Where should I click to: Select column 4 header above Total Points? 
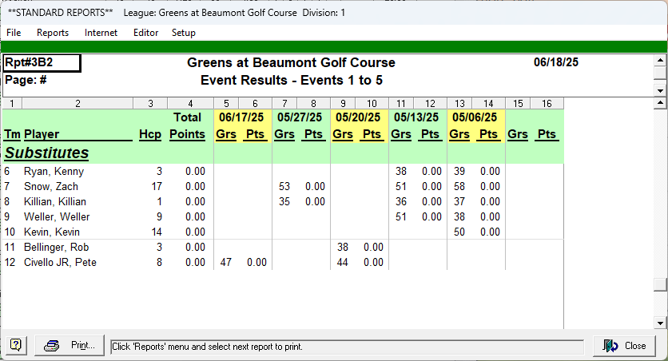(x=190, y=104)
